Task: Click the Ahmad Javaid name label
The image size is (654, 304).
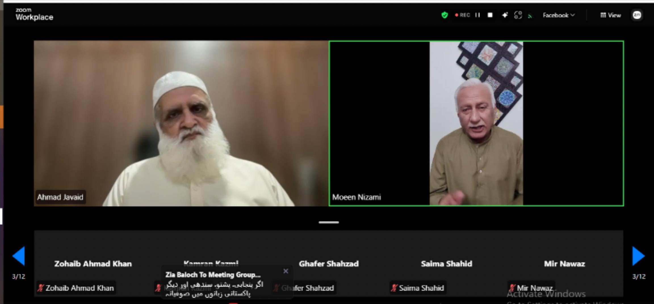Action: (x=60, y=197)
